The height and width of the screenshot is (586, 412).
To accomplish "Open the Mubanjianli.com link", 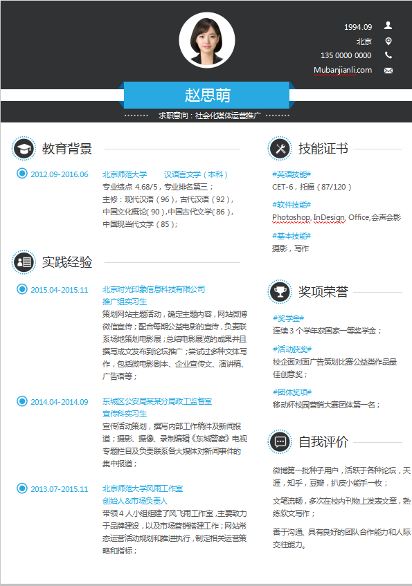I will pos(343,71).
